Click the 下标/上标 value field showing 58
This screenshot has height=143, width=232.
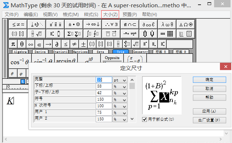(x=104, y=86)
